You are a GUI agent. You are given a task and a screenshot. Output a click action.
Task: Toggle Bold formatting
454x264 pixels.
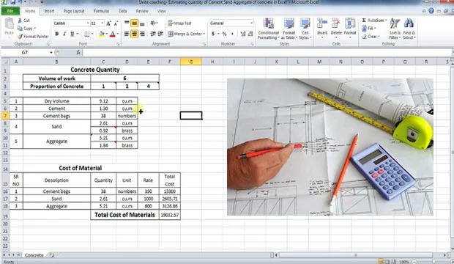click(x=57, y=34)
